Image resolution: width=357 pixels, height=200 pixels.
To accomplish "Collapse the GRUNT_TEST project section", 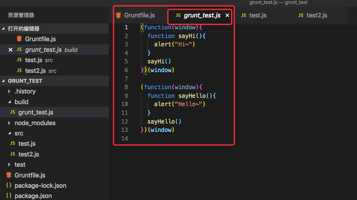I will click(4, 81).
